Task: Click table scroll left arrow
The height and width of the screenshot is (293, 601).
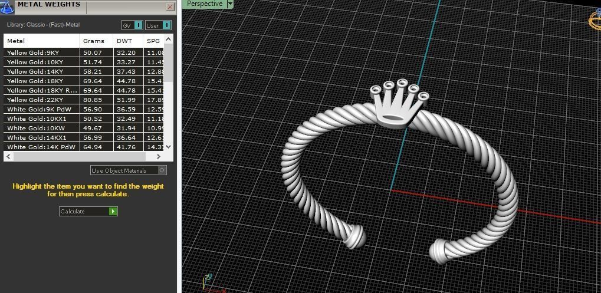Action: click(x=8, y=156)
